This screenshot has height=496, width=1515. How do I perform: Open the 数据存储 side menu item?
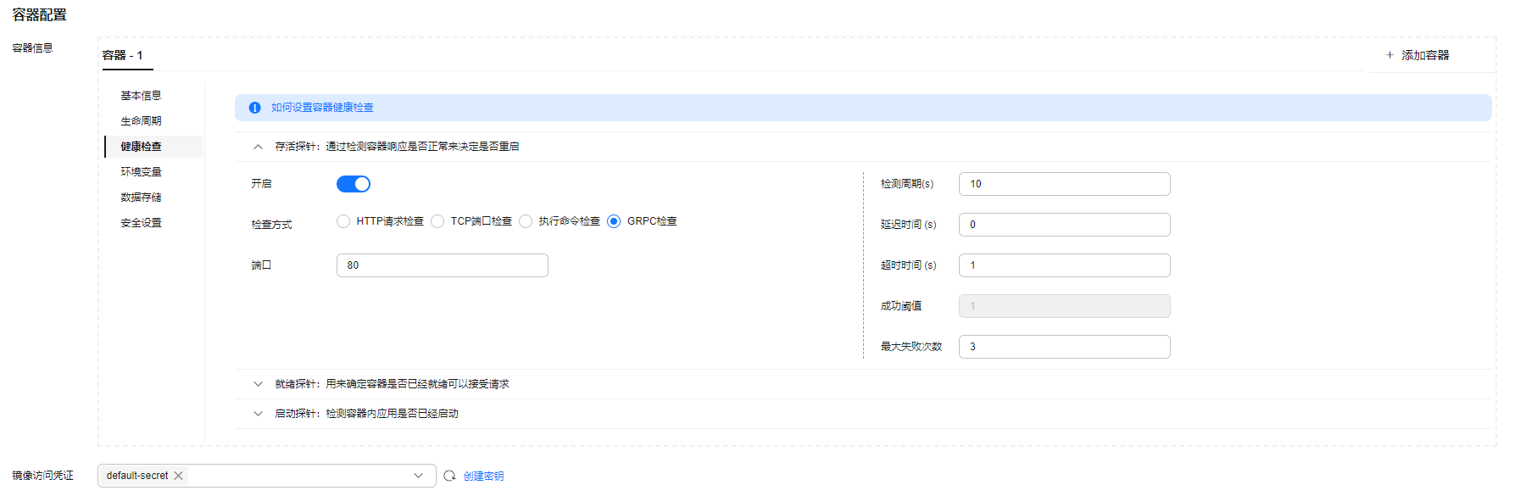click(141, 198)
